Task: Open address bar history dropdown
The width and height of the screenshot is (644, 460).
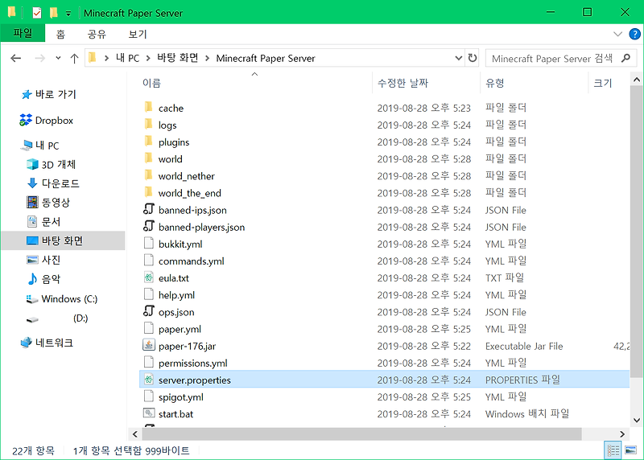Action: tap(459, 58)
